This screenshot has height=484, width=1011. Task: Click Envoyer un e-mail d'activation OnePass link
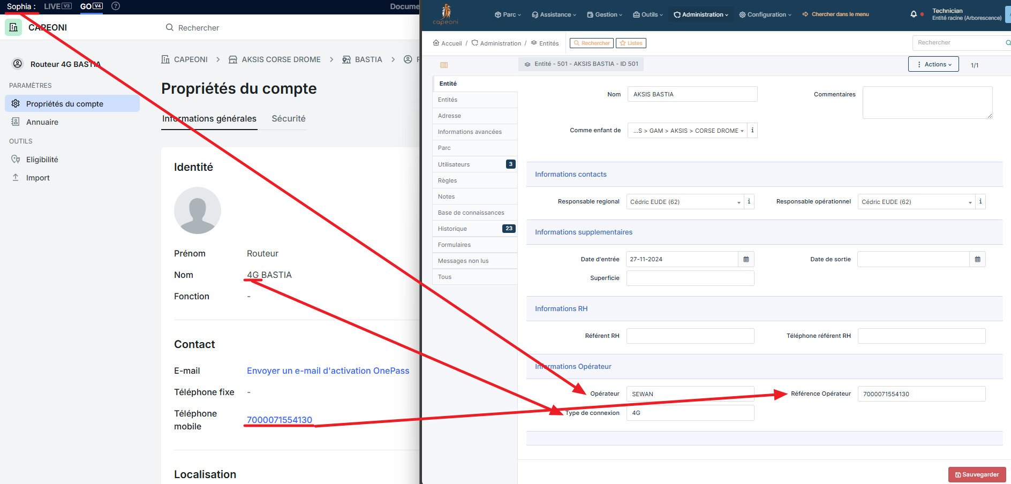(328, 370)
